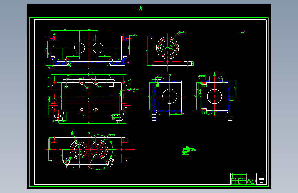Select the housing view with a single six-bolt flange
The image size is (298, 193).
[170, 50]
